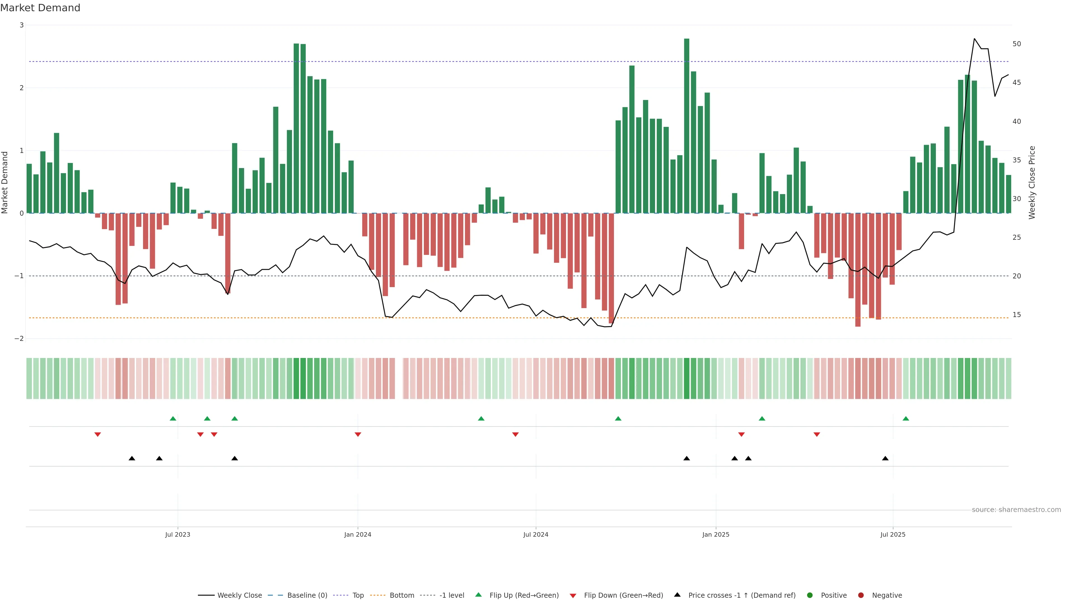
Task: Click the first black price-cross triangle marker
Action: (132, 459)
